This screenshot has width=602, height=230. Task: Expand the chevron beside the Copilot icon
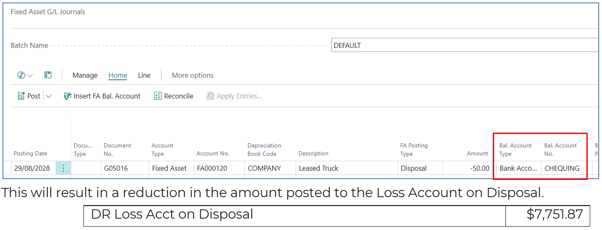[30, 75]
